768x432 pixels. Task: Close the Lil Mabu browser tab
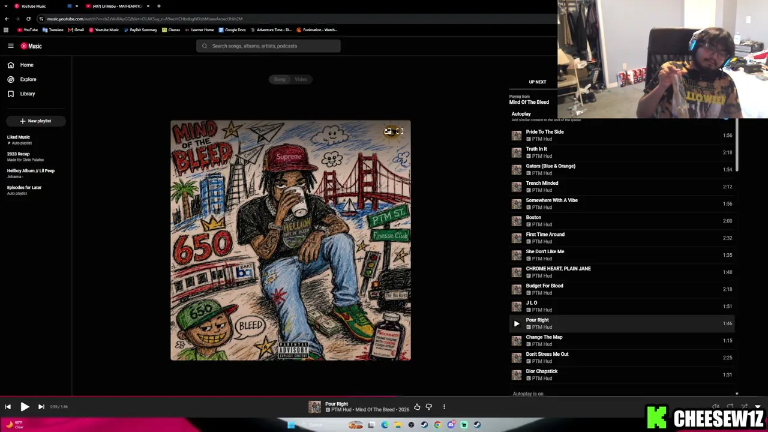tap(148, 6)
